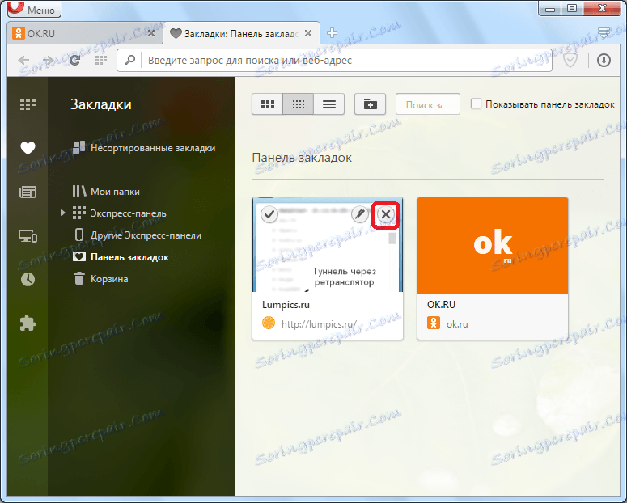The height and width of the screenshot is (503, 627).
Task: Open bookmarks heart icon in sidebar
Action: coord(28,148)
